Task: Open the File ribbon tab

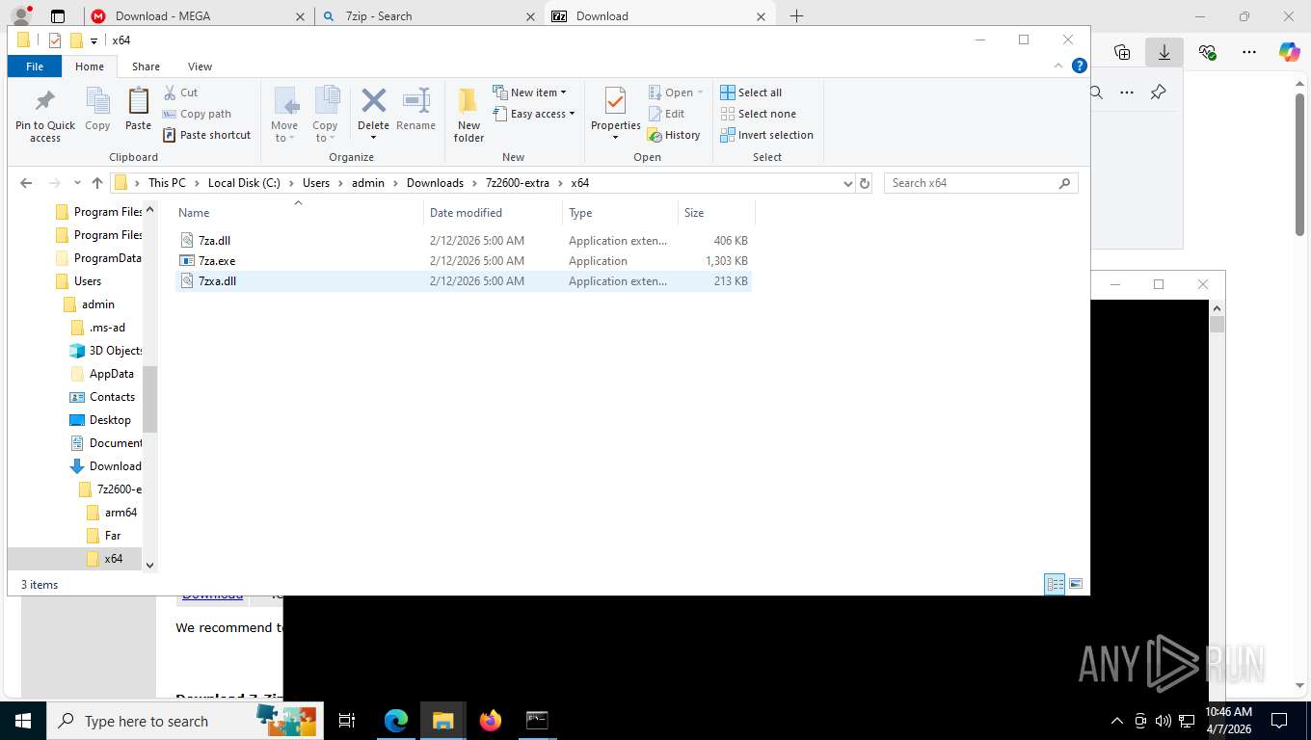Action: (35, 66)
